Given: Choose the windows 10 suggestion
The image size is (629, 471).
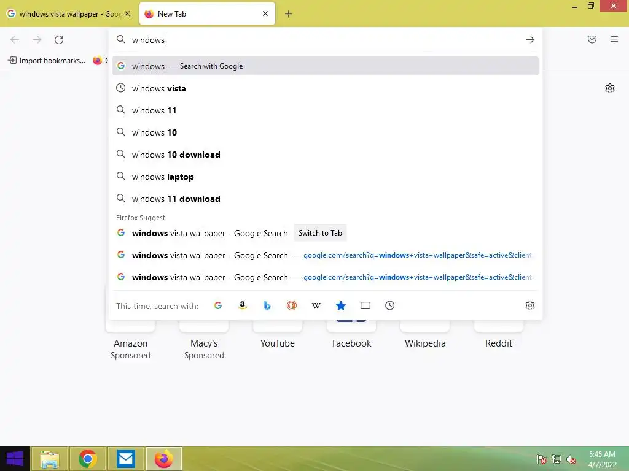Looking at the screenshot, I should [326, 132].
